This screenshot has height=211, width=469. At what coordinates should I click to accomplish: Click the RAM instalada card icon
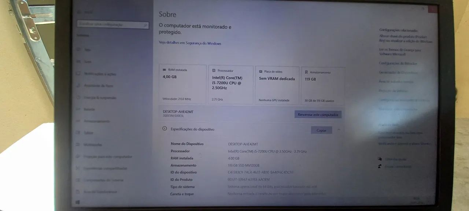pos(165,70)
